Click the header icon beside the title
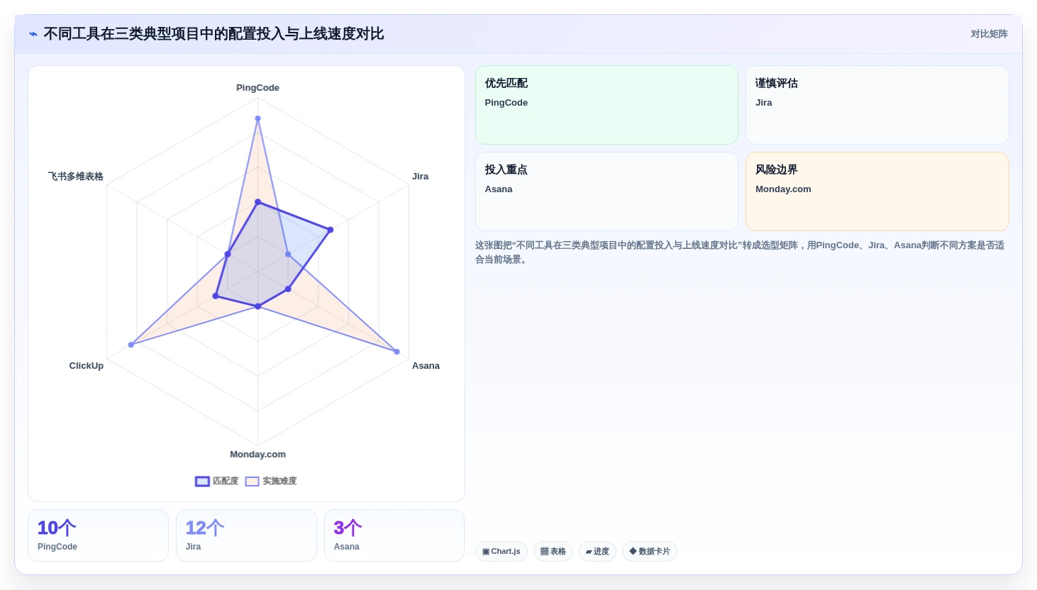The width and height of the screenshot is (1037, 590). (x=33, y=34)
